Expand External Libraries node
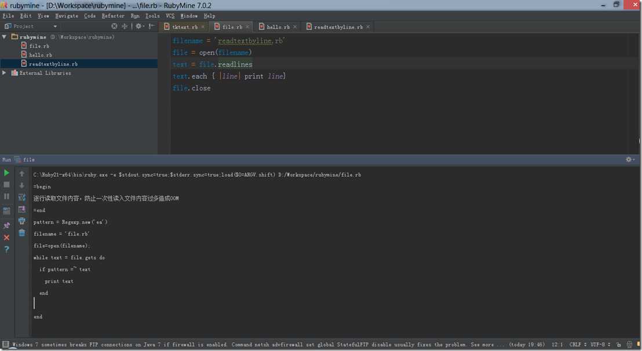 tap(4, 73)
